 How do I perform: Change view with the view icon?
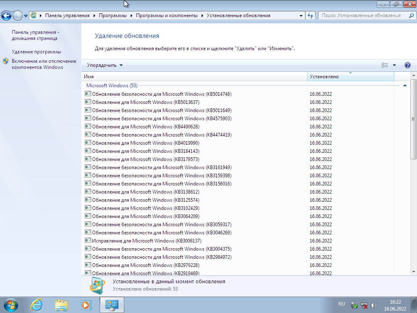(384, 65)
